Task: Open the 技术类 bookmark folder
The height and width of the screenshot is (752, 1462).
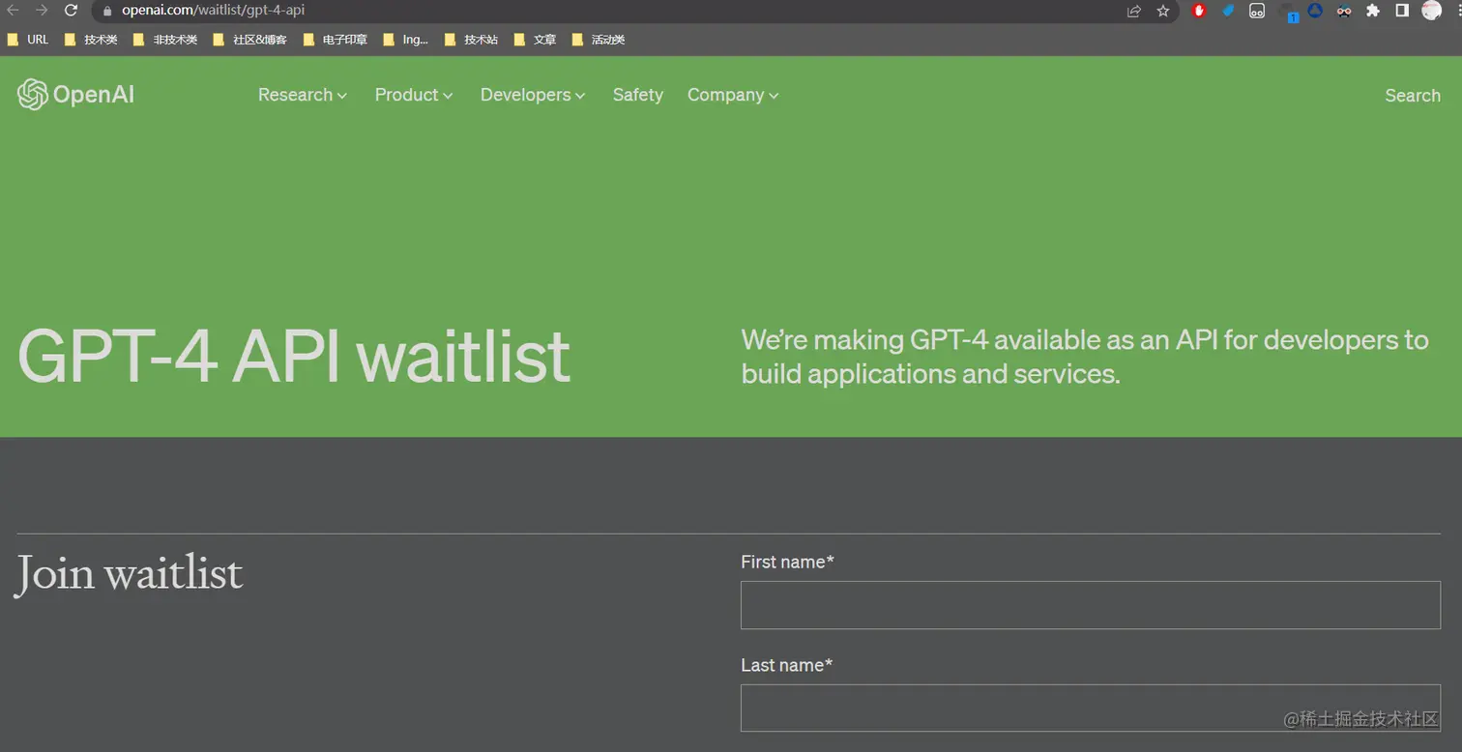Action: (x=91, y=40)
